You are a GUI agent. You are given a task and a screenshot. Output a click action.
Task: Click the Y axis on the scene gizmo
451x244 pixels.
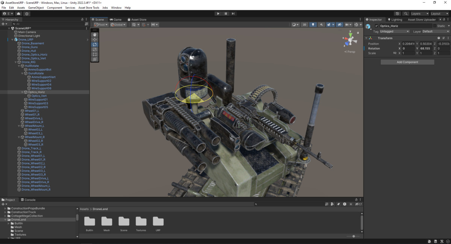[351, 35]
